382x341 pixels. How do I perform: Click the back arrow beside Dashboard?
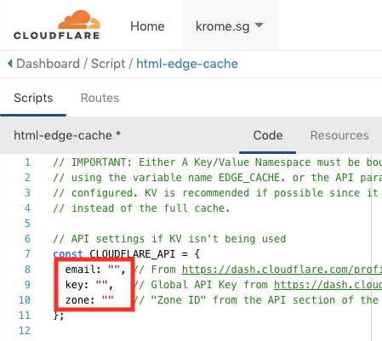[x=10, y=64]
